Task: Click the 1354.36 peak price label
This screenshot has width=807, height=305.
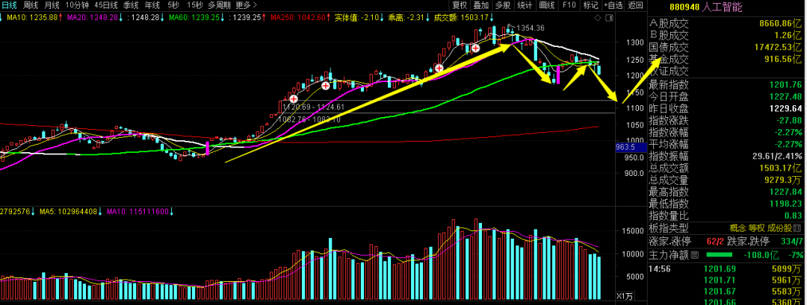Action: point(531,28)
